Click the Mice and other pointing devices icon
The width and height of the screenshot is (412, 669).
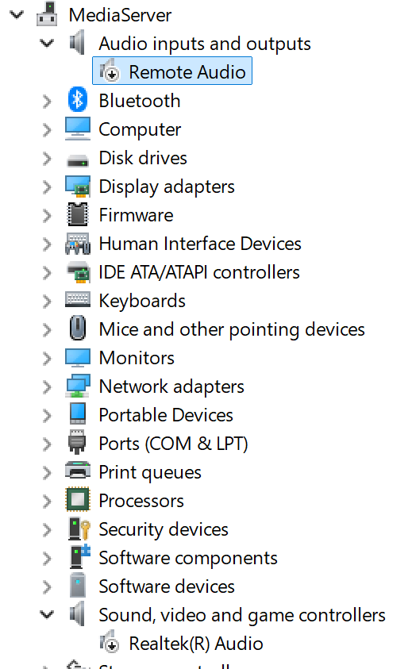pos(78,329)
